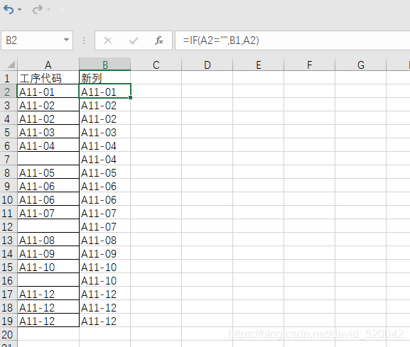Cancel formula entry with X icon
The height and width of the screenshot is (347, 410).
[108, 40]
